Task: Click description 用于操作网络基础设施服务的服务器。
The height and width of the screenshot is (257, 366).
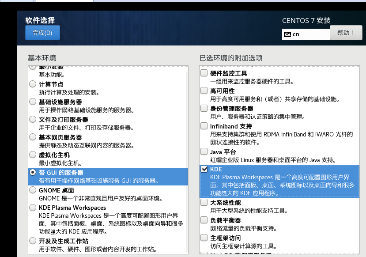Action: [87, 110]
